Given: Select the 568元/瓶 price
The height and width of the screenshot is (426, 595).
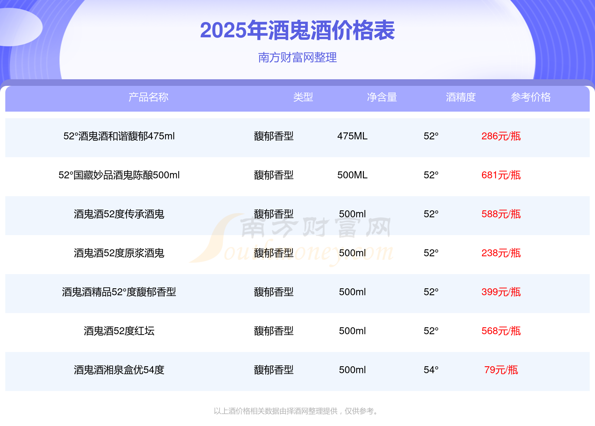Looking at the screenshot, I should point(501,331).
